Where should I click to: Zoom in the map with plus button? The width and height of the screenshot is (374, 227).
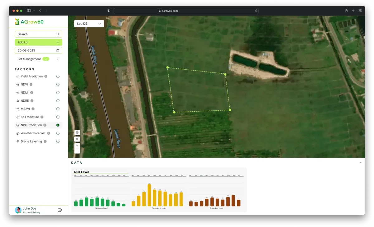tap(77, 146)
